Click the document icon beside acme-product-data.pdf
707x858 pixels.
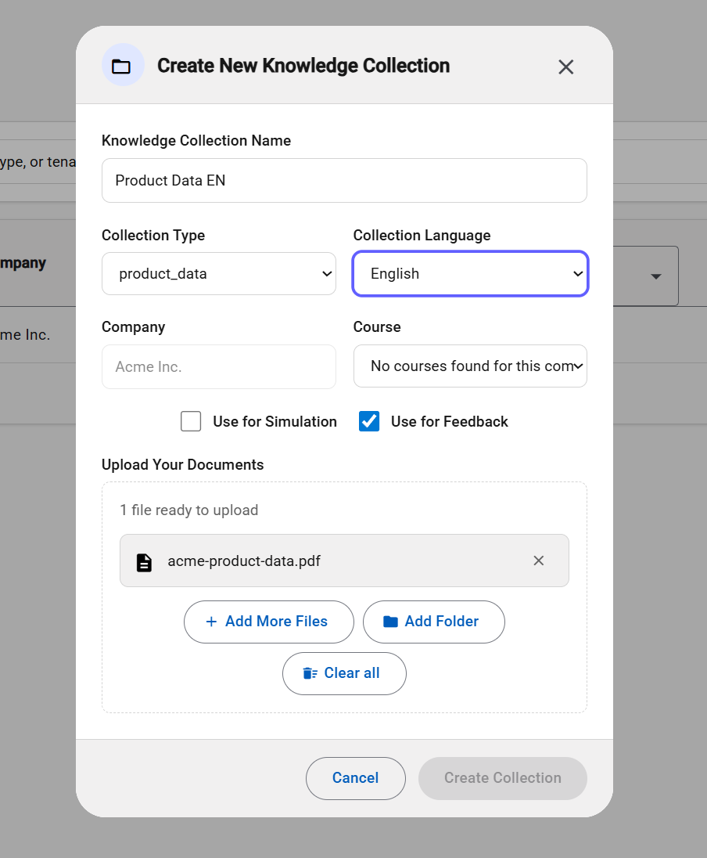[x=144, y=562]
